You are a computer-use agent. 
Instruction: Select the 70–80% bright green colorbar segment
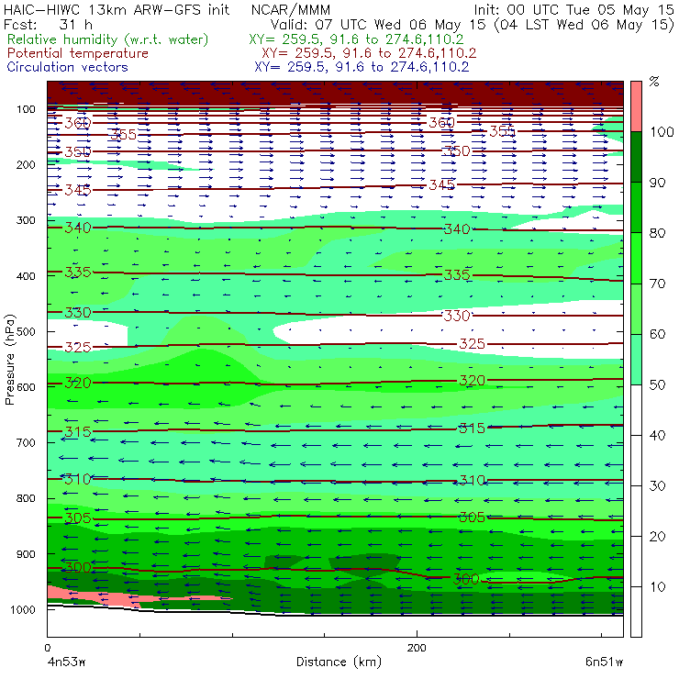coord(636,258)
